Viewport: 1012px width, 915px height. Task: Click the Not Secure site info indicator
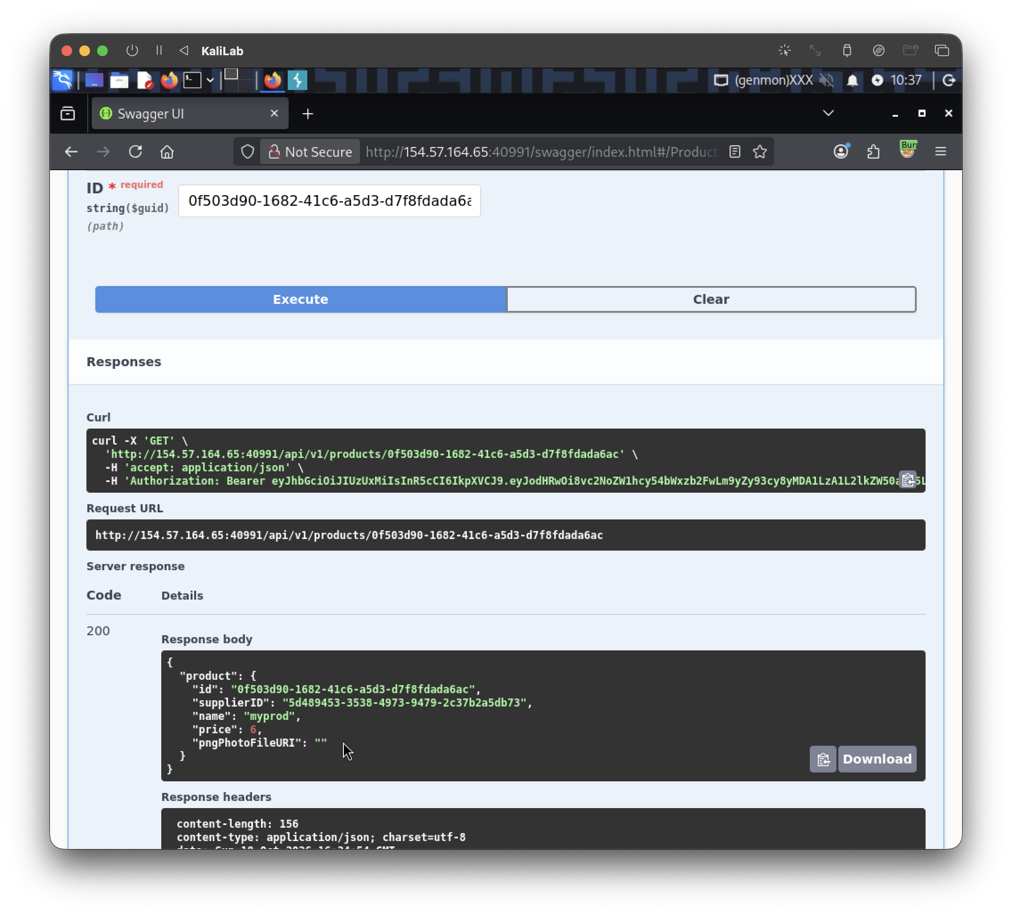pos(310,151)
